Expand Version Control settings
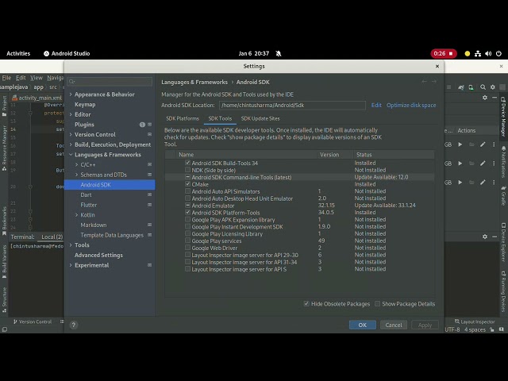Screen dimensions: 508x381 point(71,134)
